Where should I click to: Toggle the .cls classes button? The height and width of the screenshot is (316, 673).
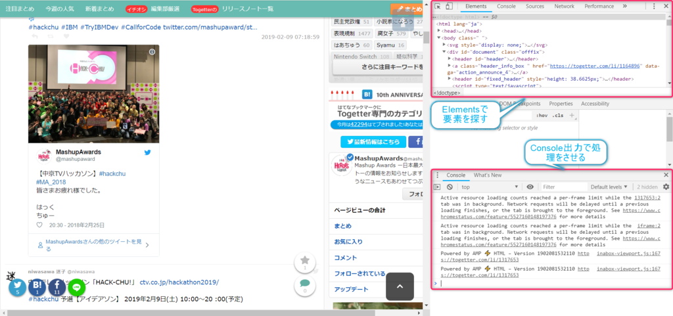pyautogui.click(x=557, y=116)
